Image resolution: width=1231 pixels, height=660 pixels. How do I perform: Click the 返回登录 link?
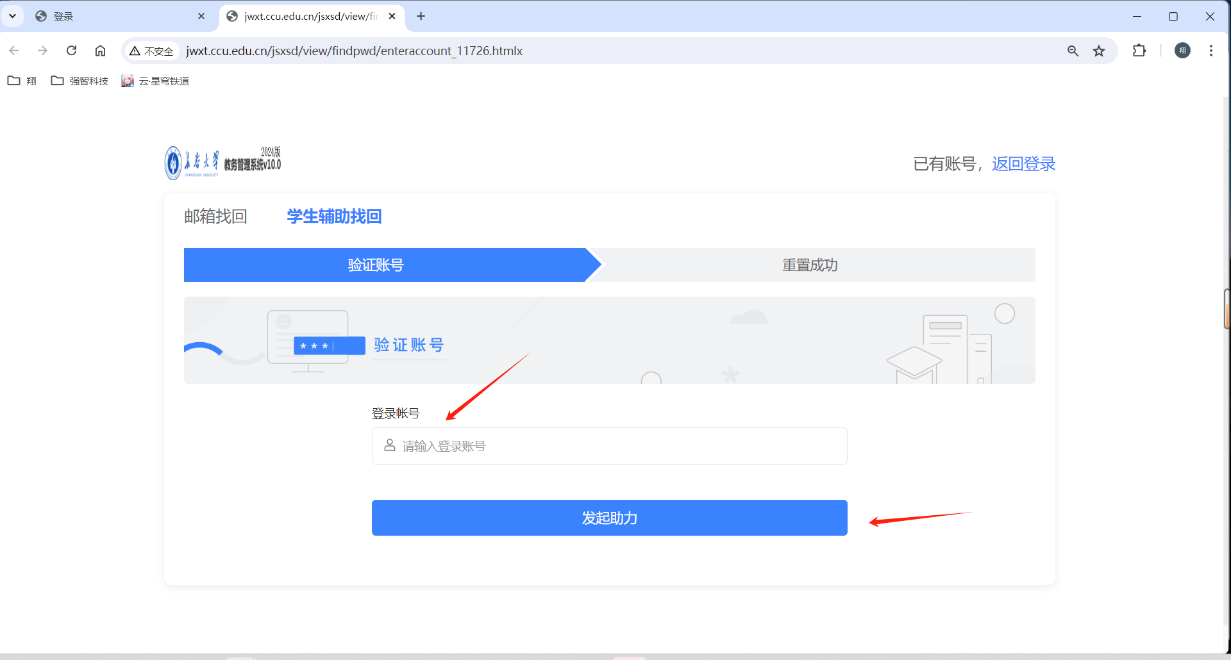coord(1023,164)
